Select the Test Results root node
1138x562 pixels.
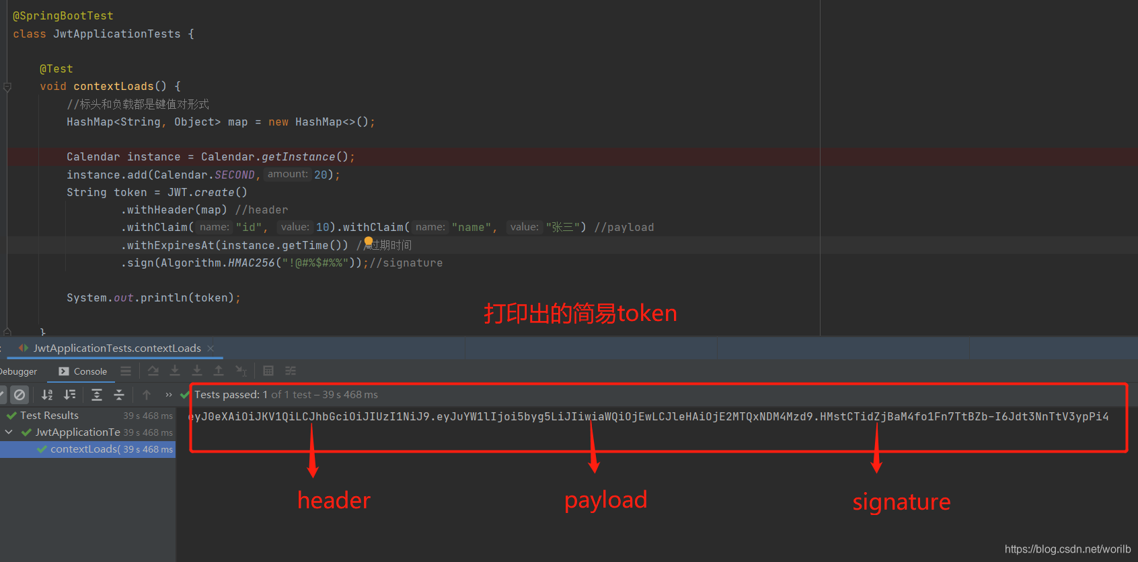(87, 416)
